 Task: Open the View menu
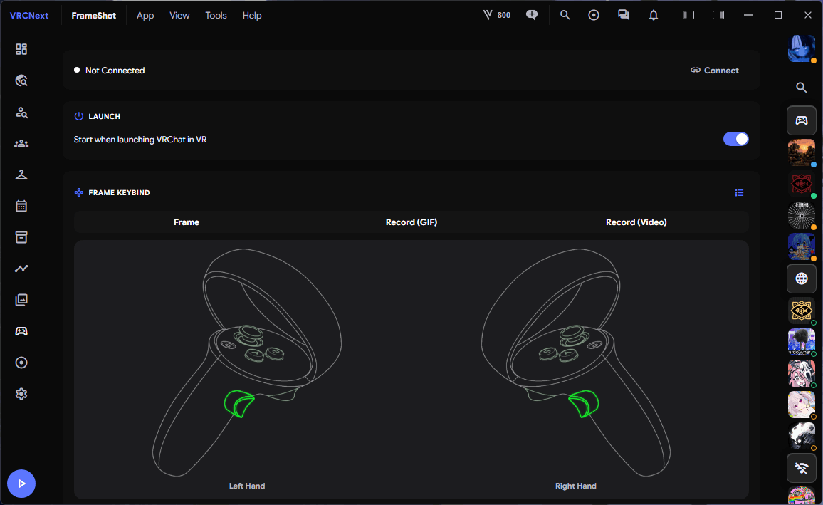[179, 15]
